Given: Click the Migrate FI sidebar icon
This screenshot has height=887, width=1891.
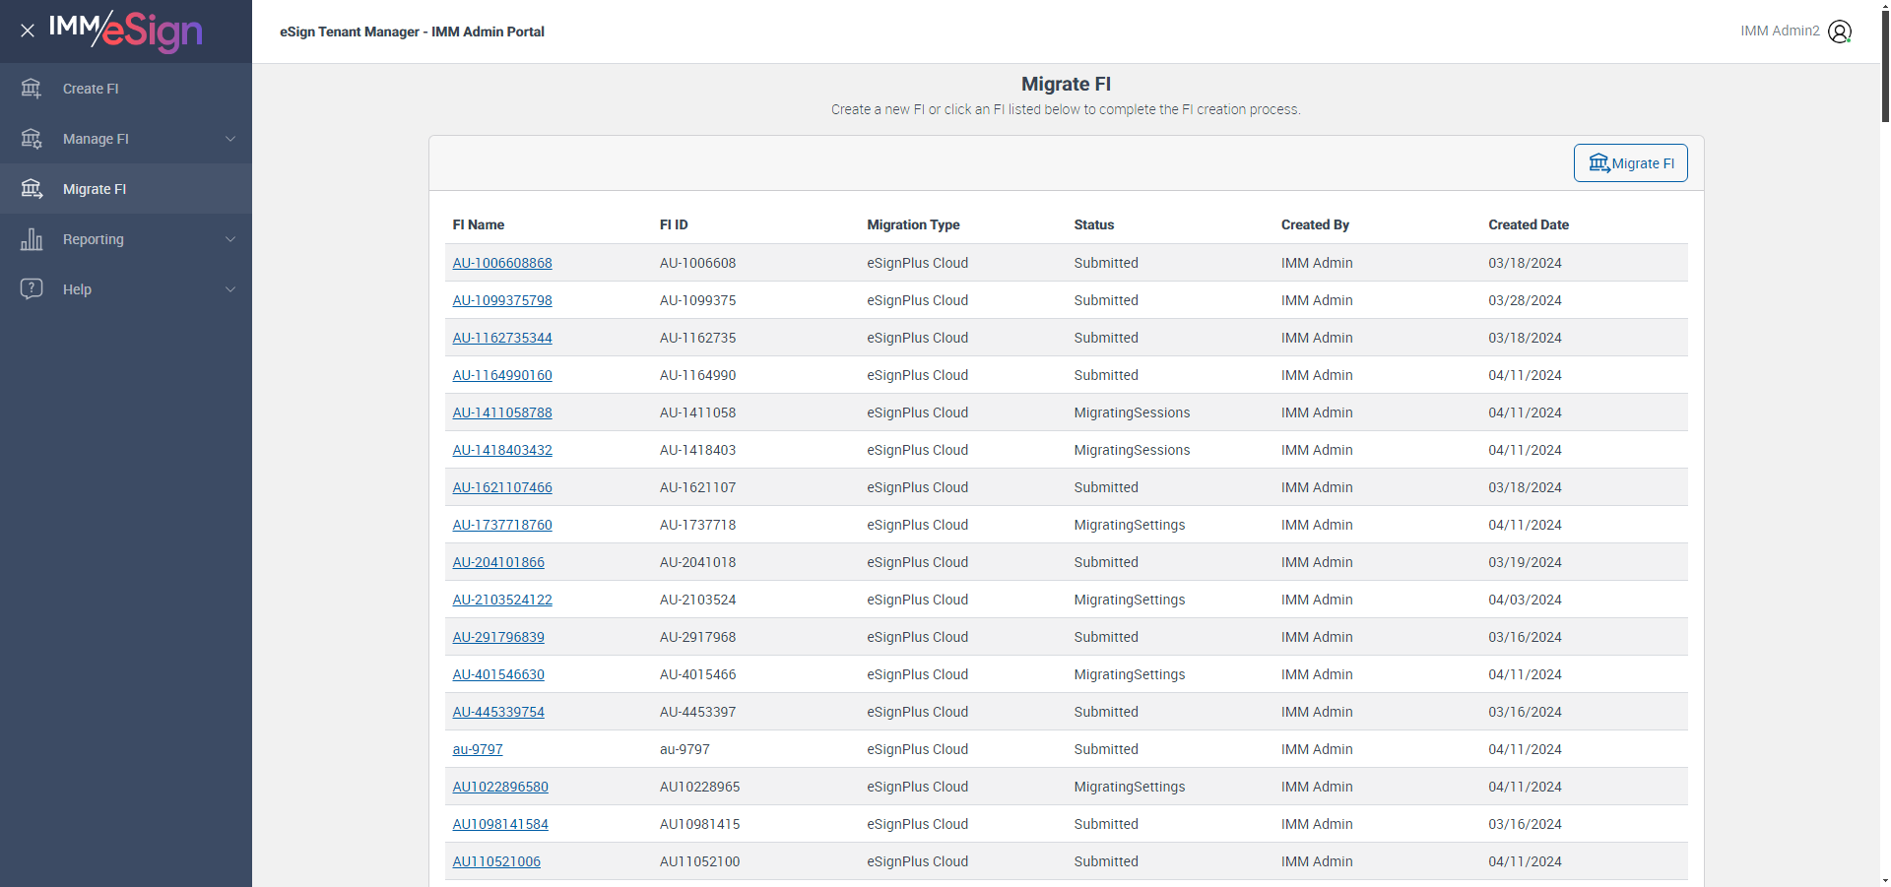Looking at the screenshot, I should tap(32, 189).
